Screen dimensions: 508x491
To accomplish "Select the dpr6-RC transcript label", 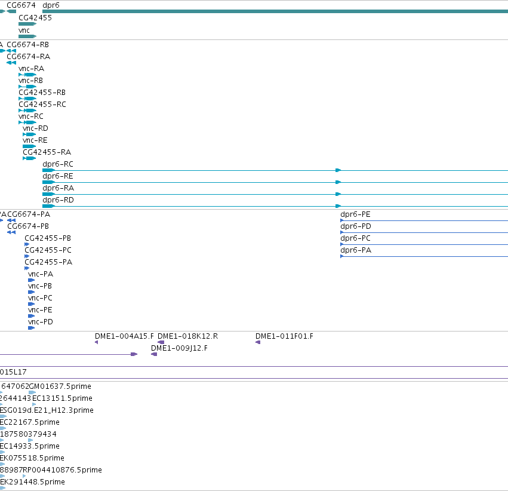I will tap(58, 164).
